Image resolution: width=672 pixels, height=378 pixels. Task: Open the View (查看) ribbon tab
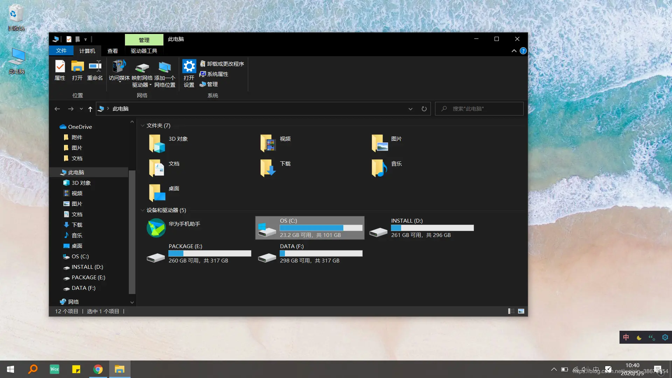(x=112, y=51)
